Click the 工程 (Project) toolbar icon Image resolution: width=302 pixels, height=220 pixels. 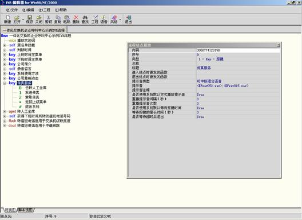pyautogui.click(x=95, y=19)
